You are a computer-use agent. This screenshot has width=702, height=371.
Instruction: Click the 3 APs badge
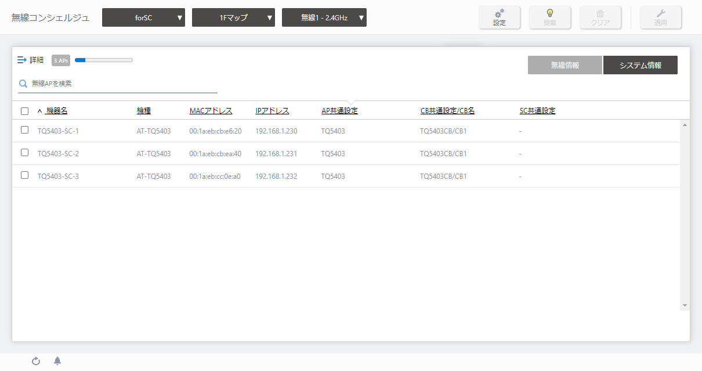pos(61,60)
